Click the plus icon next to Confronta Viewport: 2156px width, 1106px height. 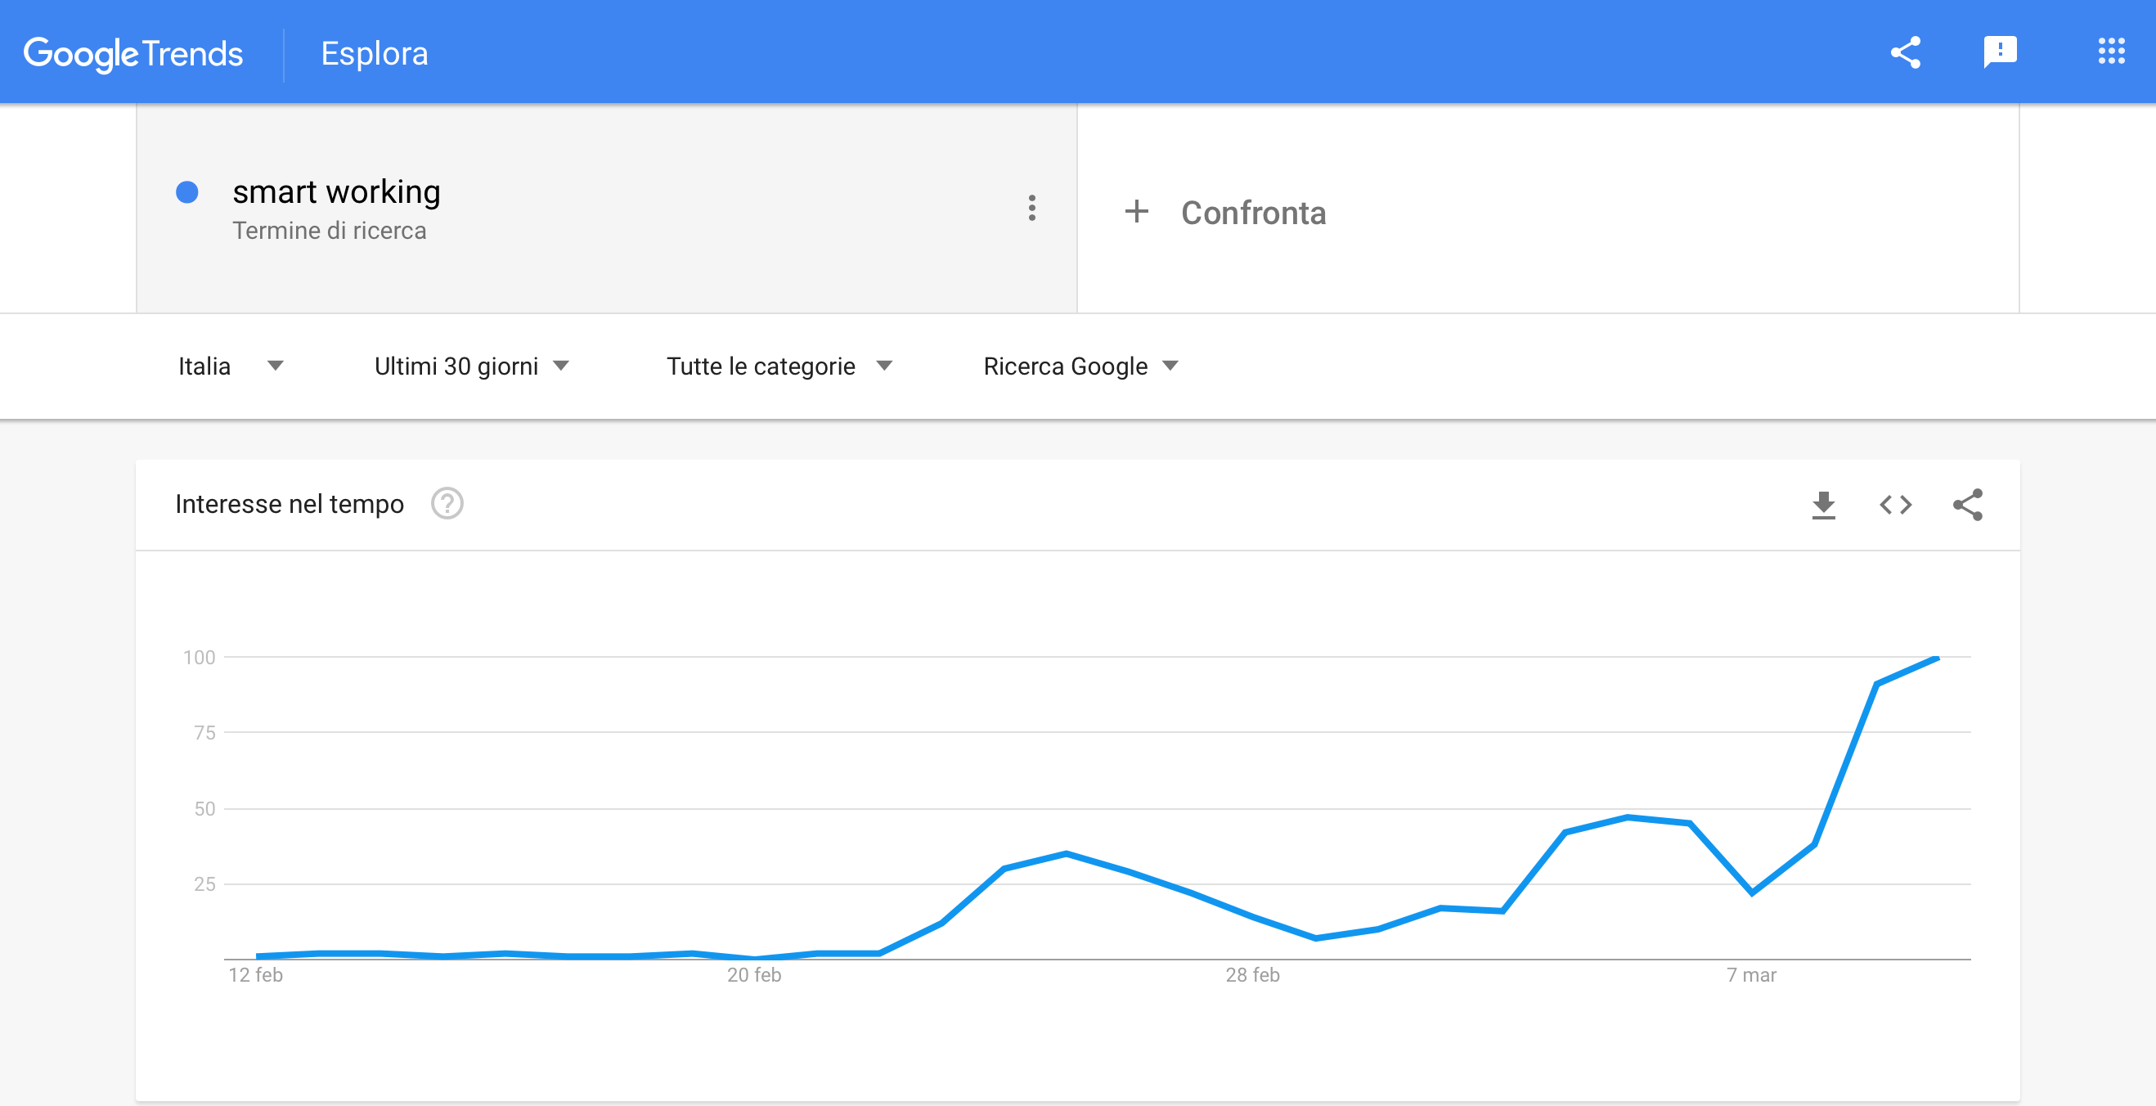[1136, 212]
